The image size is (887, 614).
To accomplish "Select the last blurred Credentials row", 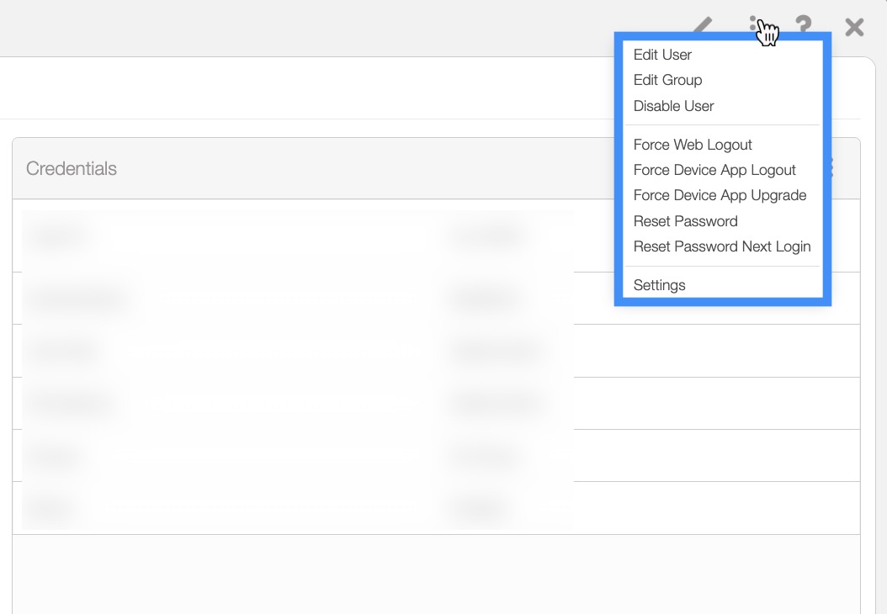I will click(295, 508).
